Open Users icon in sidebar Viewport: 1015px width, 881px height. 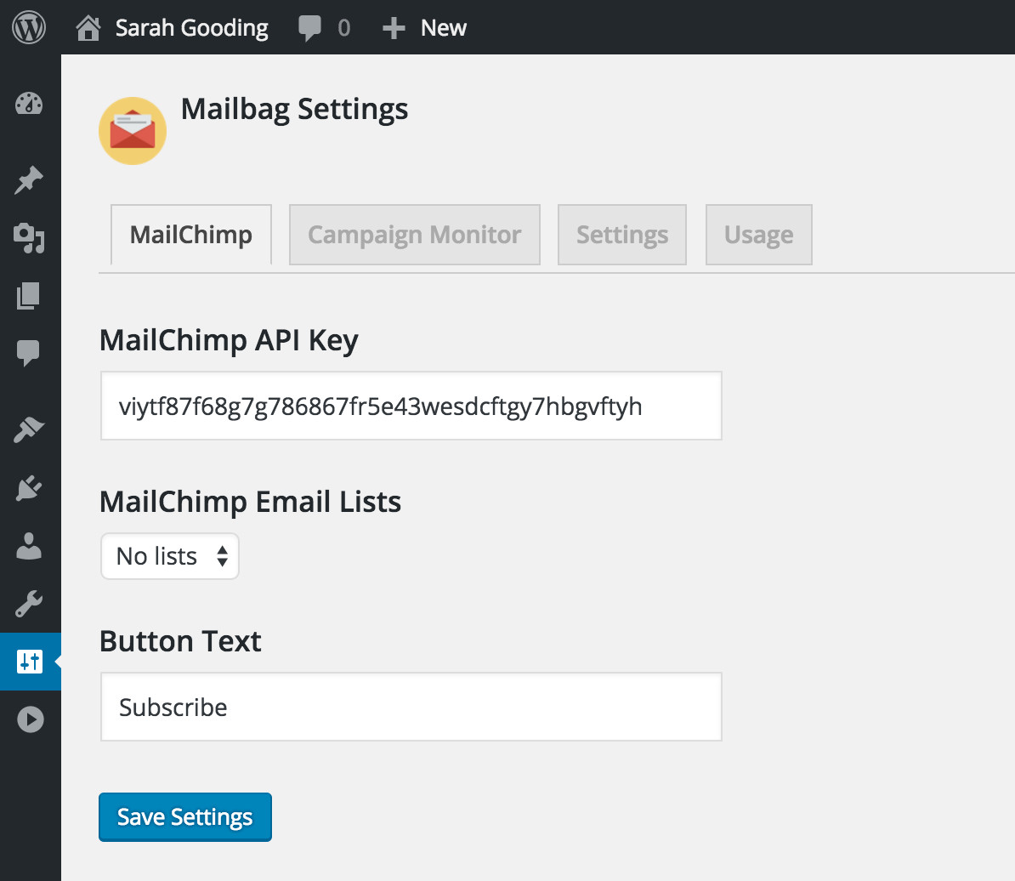coord(29,546)
